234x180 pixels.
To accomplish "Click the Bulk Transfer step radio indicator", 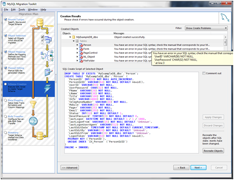I will [x=6, y=116].
